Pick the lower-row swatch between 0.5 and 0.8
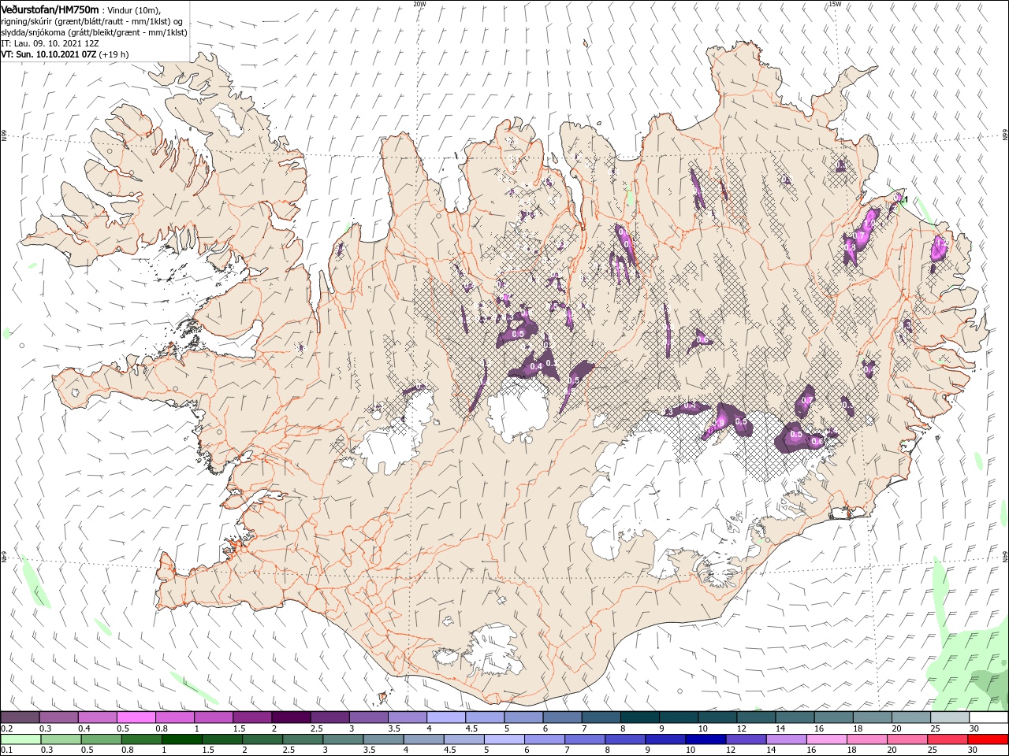This screenshot has height=756, width=1009. tap(102, 739)
